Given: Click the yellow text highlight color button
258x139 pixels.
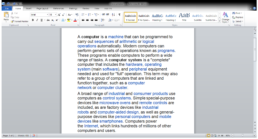Looking at the screenshot, I should point(69,20).
